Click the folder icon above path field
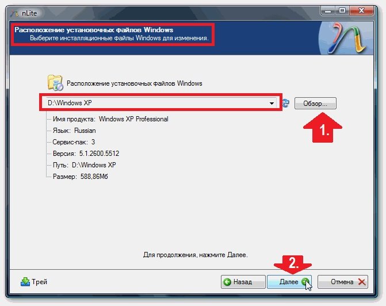The width and height of the screenshot is (386, 306). (x=55, y=83)
